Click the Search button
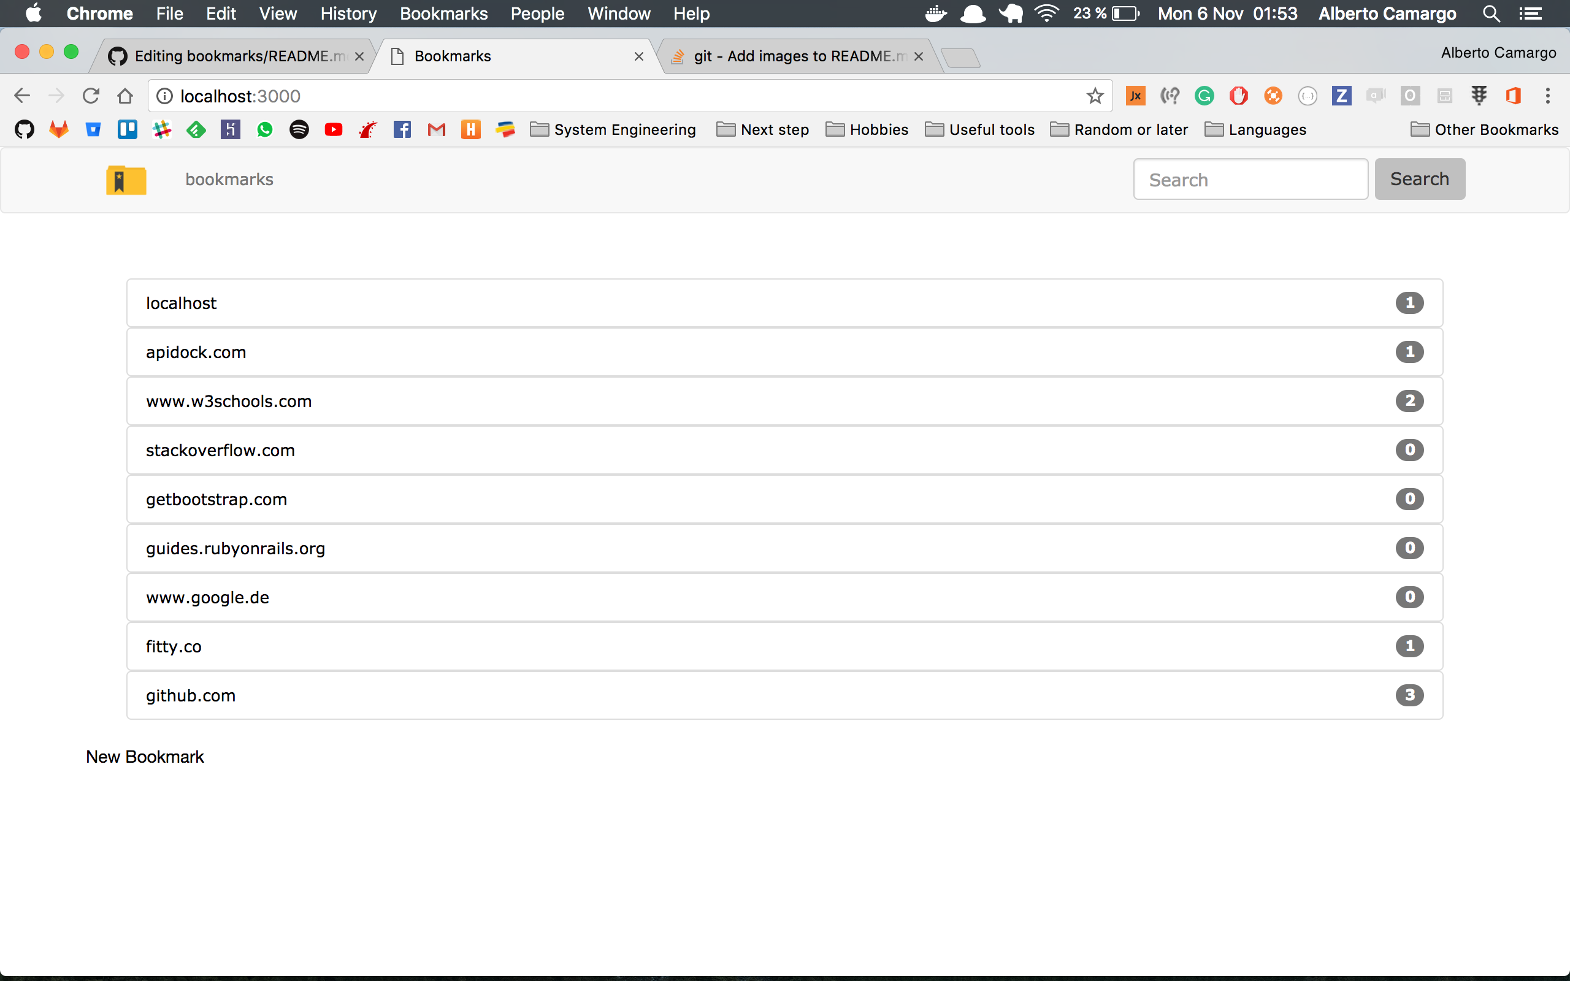The height and width of the screenshot is (981, 1570). pyautogui.click(x=1419, y=179)
